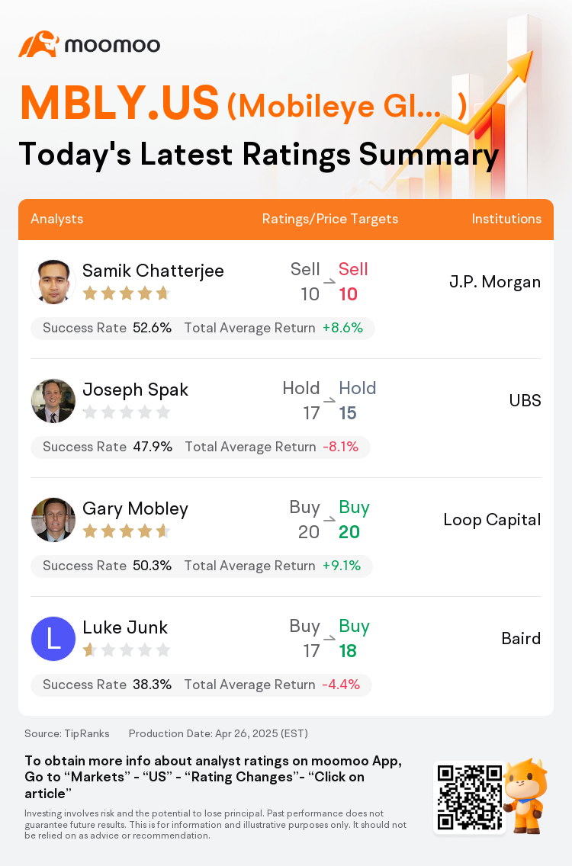The height and width of the screenshot is (866, 572).
Task: Click the moomoo bull logo icon
Action: (x=39, y=44)
